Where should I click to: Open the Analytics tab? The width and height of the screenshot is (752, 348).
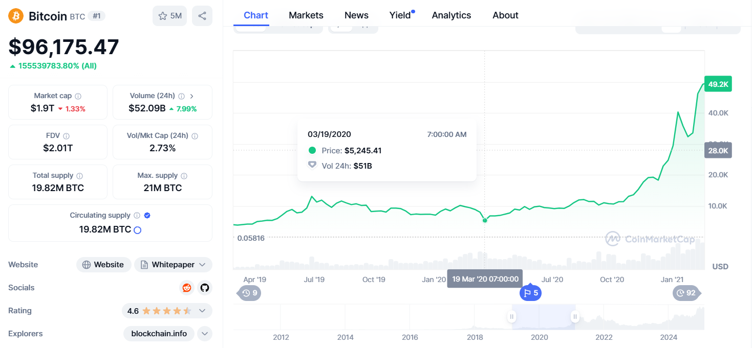[x=452, y=15]
